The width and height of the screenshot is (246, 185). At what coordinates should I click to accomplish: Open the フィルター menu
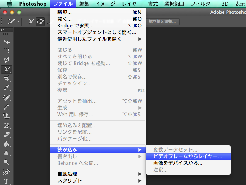pos(202,4)
